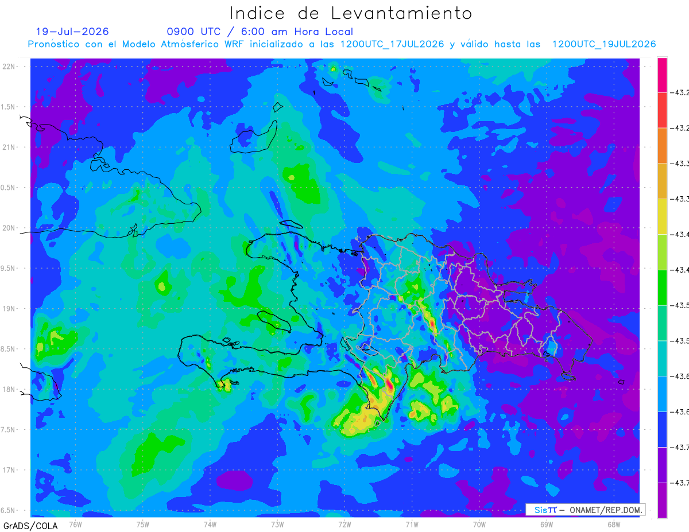Pick the red swatch in the color scale

(662, 110)
